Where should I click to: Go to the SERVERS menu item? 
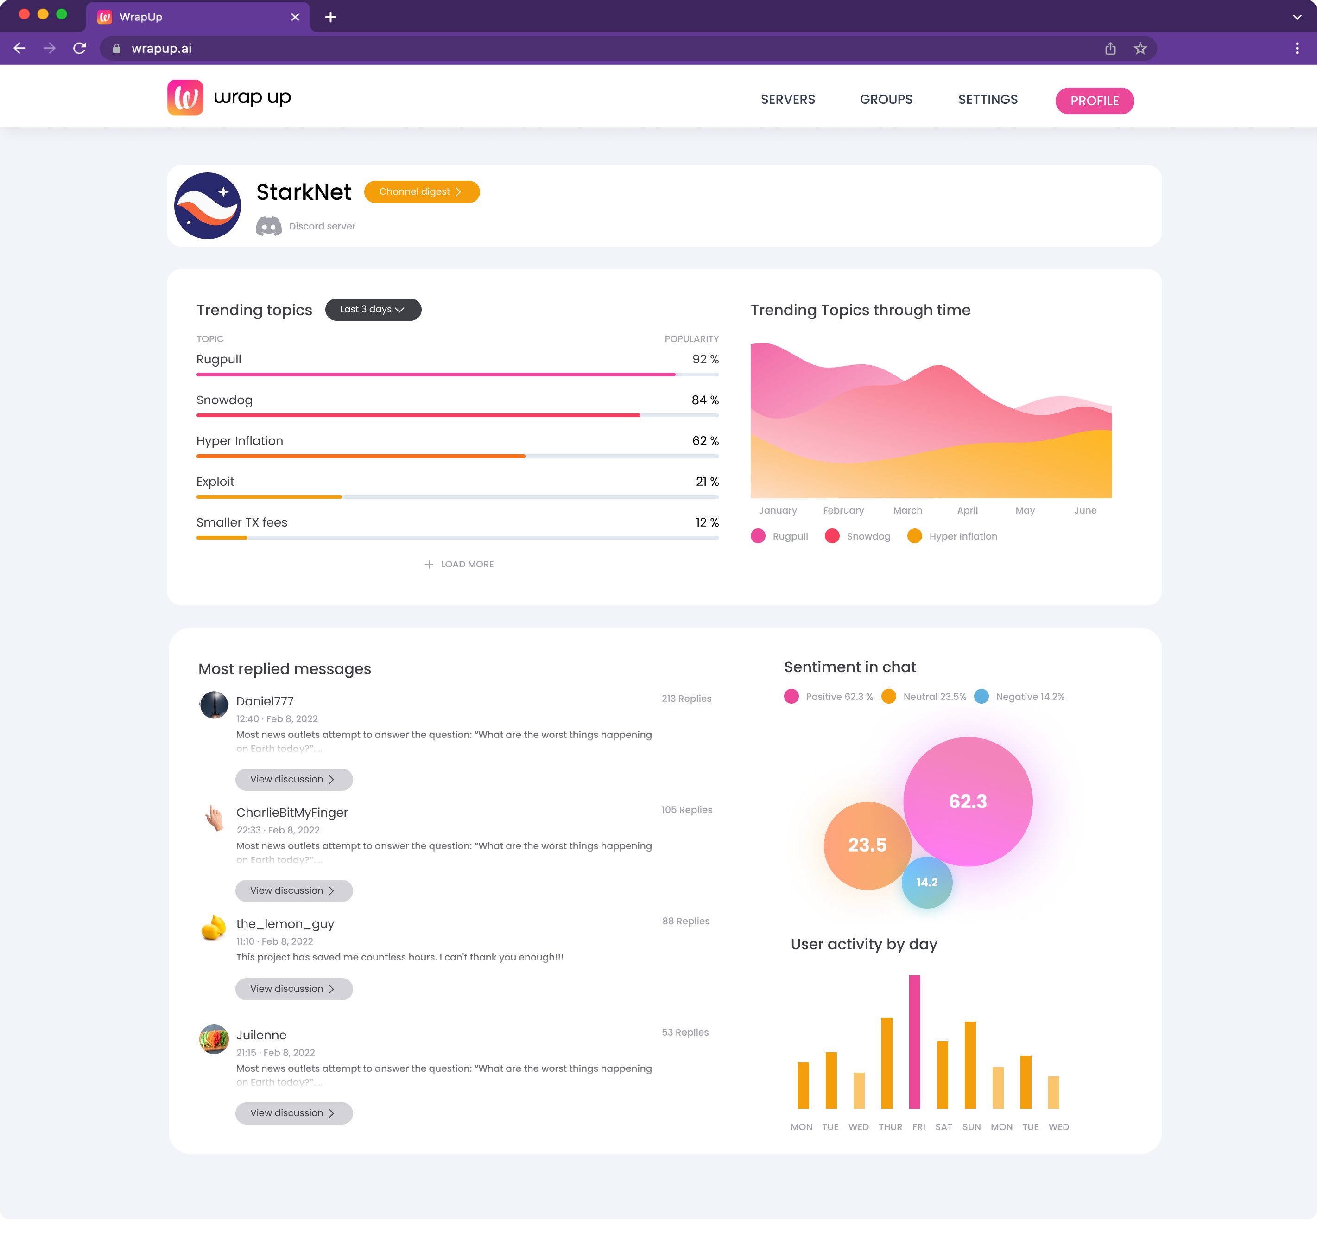tap(788, 100)
